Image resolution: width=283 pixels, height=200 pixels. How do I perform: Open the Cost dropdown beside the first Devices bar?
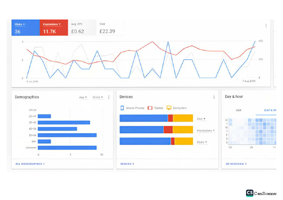[x=202, y=118]
